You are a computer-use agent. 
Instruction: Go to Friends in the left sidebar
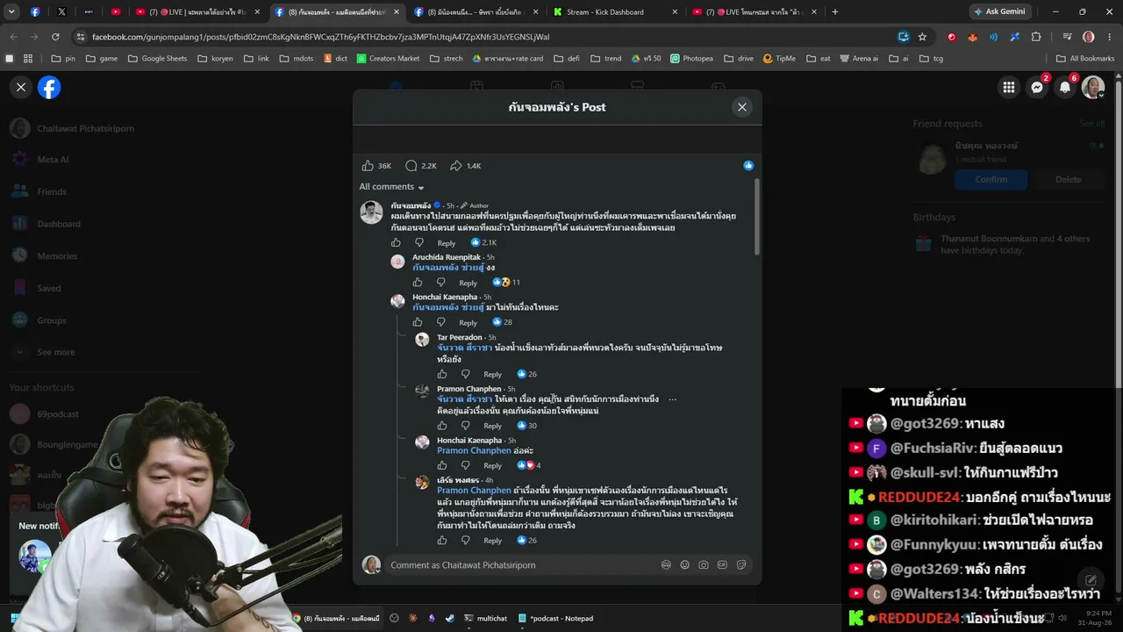[x=51, y=191]
